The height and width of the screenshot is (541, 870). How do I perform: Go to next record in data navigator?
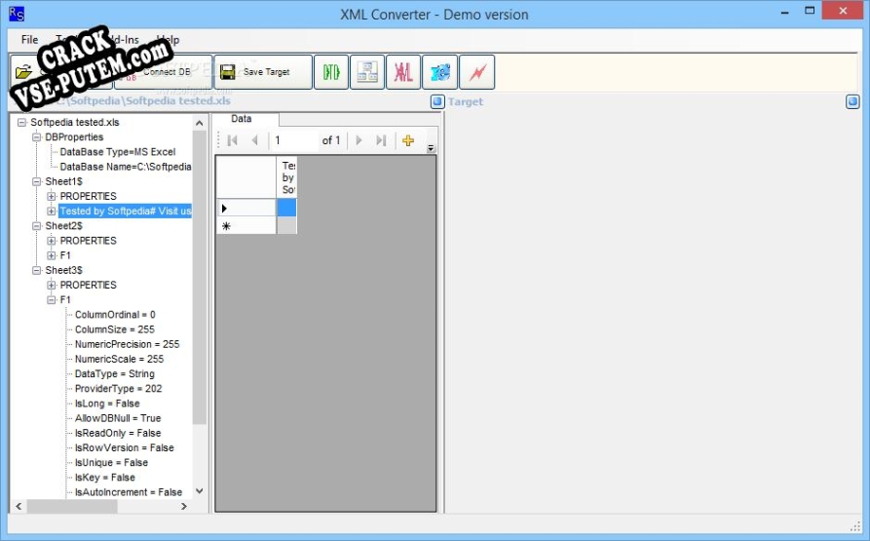(x=359, y=140)
